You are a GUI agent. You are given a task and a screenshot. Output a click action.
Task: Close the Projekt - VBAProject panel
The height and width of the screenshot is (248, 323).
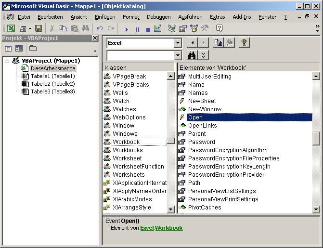pyautogui.click(x=95, y=38)
